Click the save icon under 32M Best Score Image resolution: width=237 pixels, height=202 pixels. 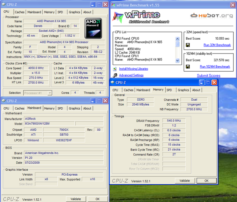pos(188,45)
